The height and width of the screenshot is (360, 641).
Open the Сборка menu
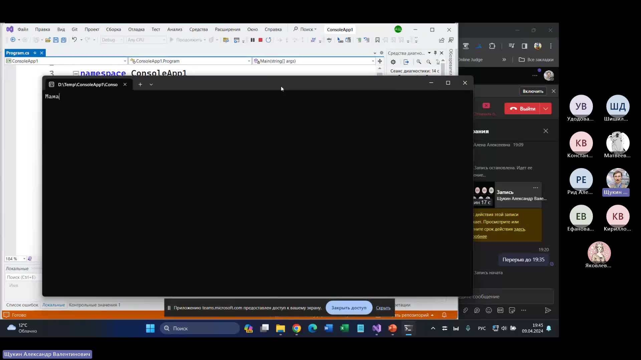(x=114, y=29)
